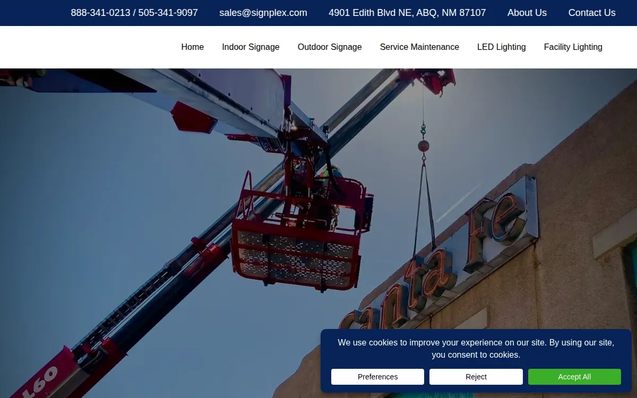Call the 888-341-0213 / 505-341-9097 phone number
The height and width of the screenshot is (398, 637).
(x=134, y=13)
